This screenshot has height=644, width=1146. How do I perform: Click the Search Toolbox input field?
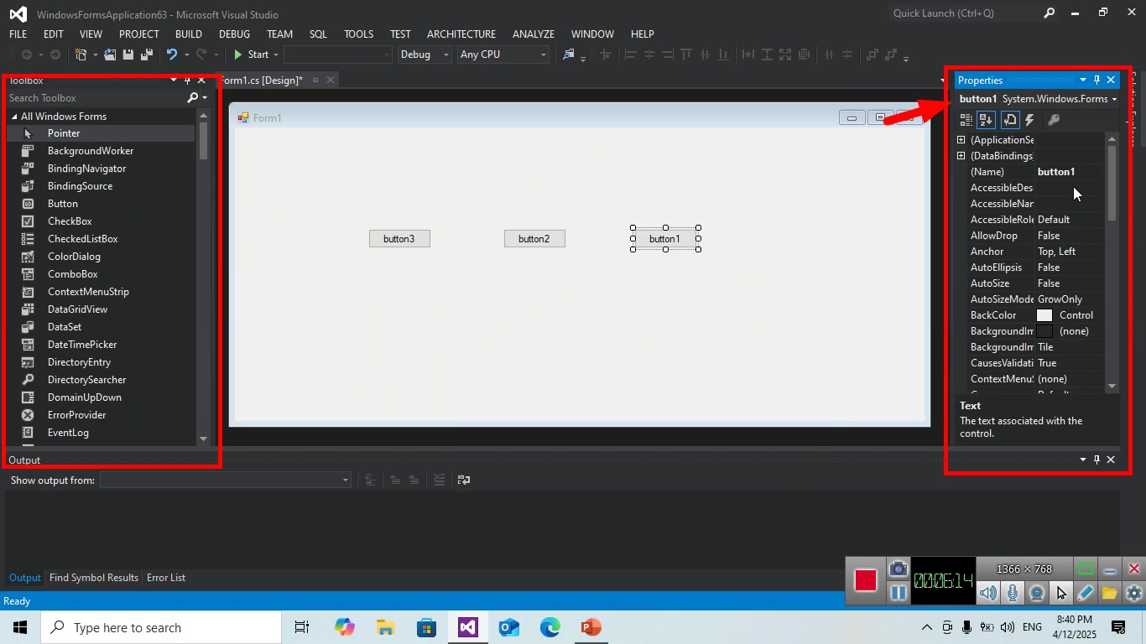coord(96,98)
